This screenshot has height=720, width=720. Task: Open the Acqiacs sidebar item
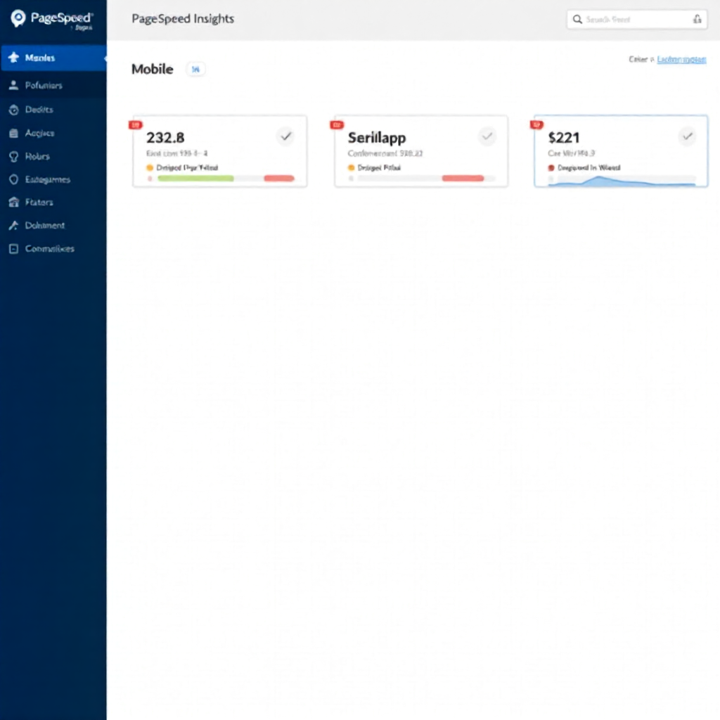point(53,133)
